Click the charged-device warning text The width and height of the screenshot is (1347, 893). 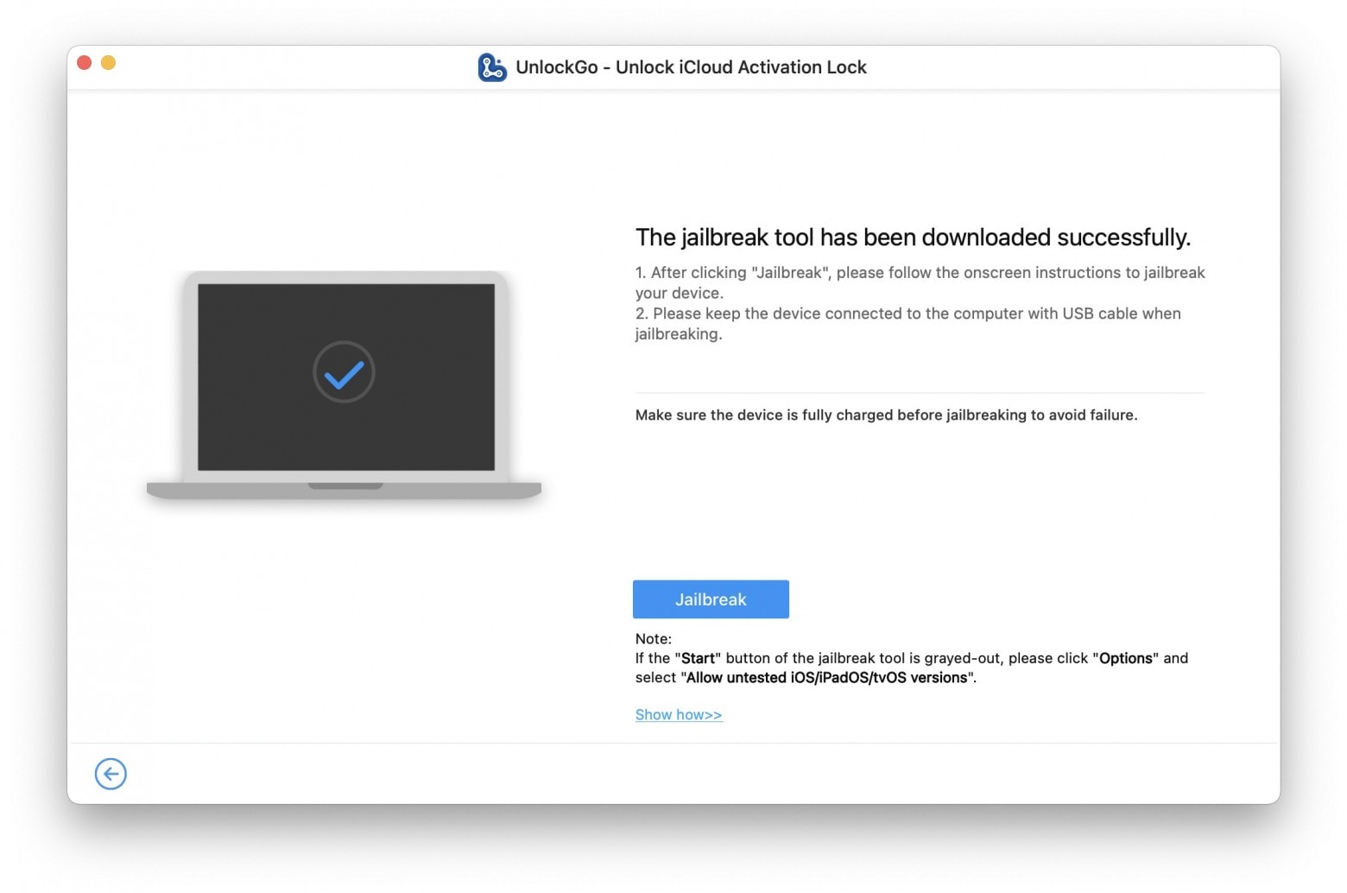tap(887, 415)
